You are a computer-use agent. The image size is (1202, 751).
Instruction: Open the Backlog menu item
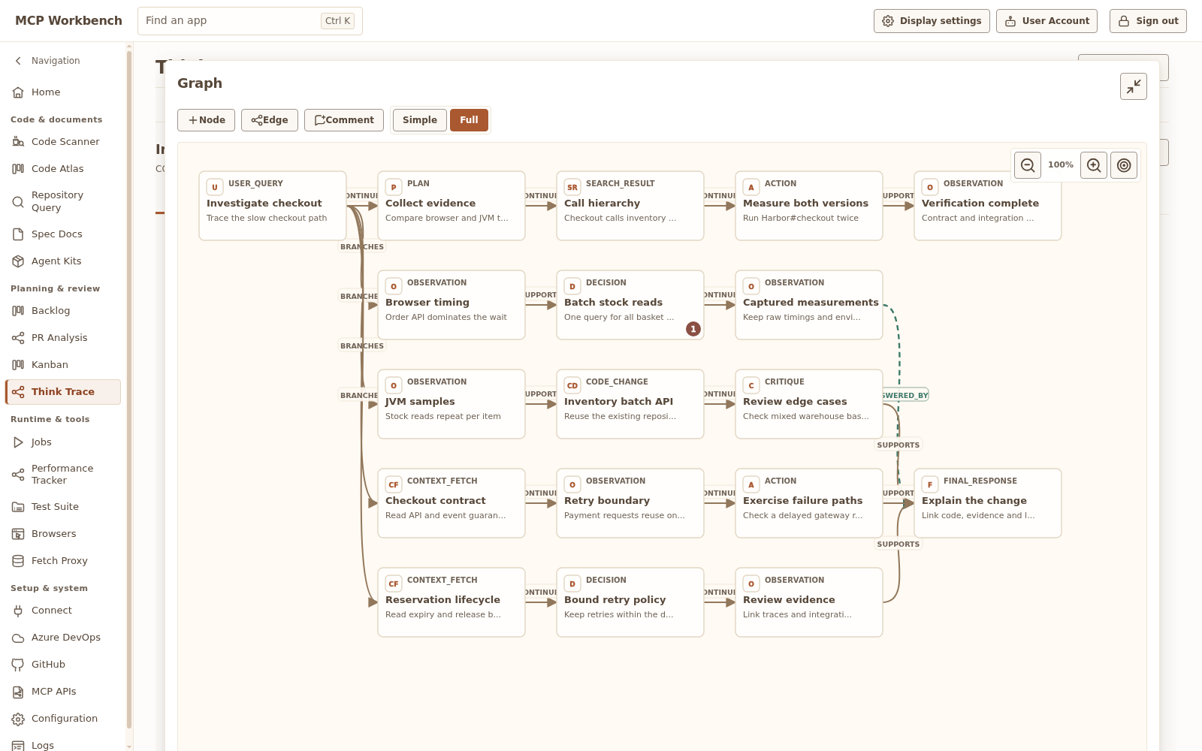point(63,310)
